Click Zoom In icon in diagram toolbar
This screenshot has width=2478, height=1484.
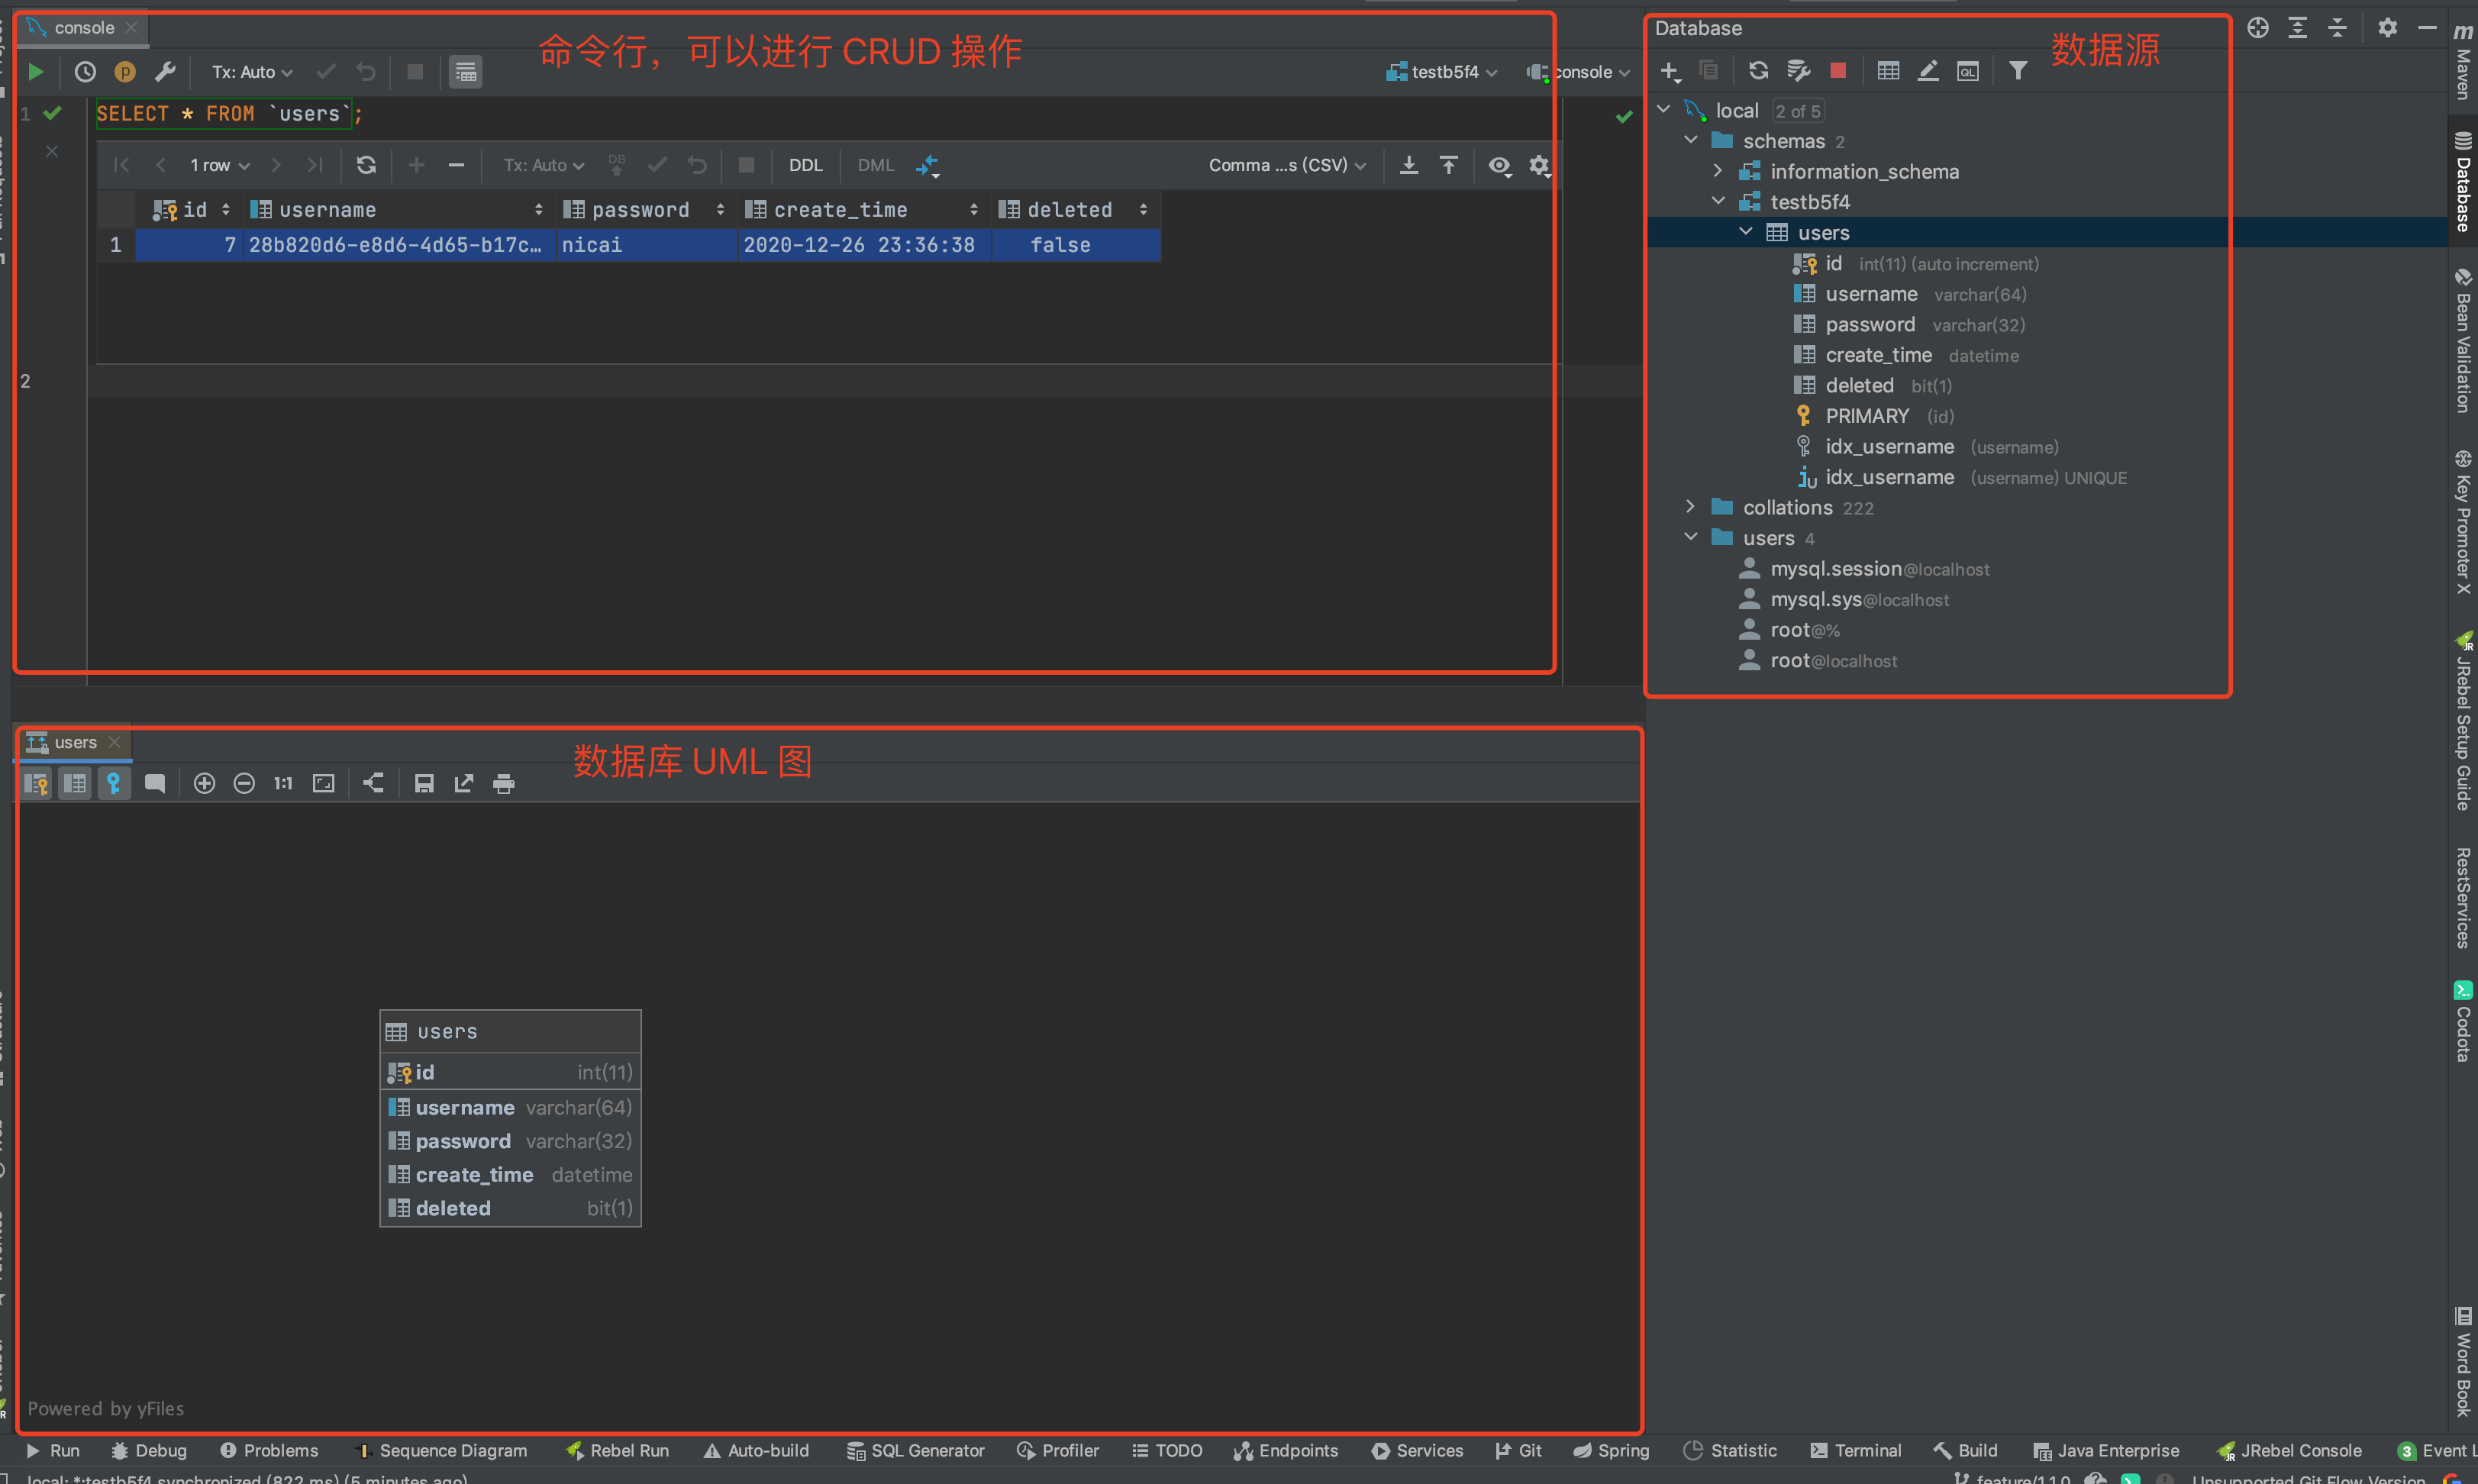(204, 783)
